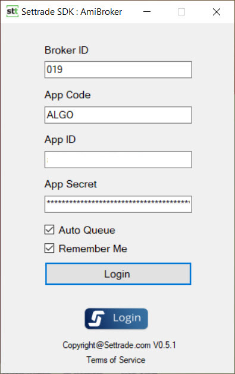Image resolution: width=235 pixels, height=374 pixels.
Task: Open the Terms of Service link
Action: pos(116,360)
